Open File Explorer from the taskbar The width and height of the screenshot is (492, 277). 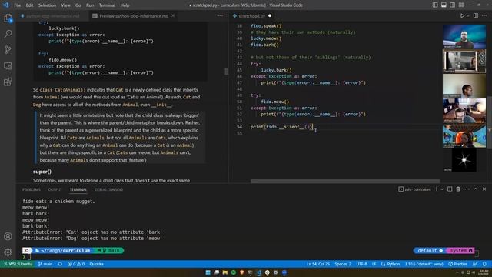click(x=225, y=272)
